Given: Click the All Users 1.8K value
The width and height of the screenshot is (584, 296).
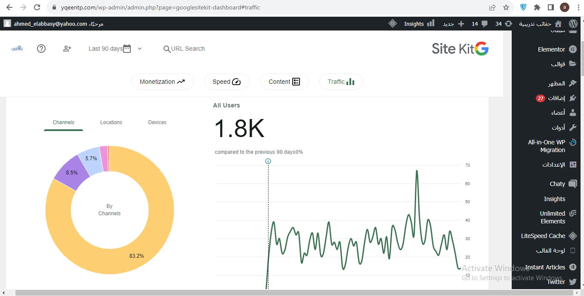Looking at the screenshot, I should point(239,129).
